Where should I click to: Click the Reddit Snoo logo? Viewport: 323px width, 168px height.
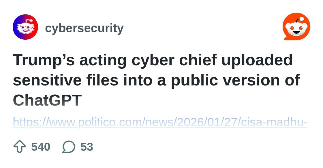point(296,26)
